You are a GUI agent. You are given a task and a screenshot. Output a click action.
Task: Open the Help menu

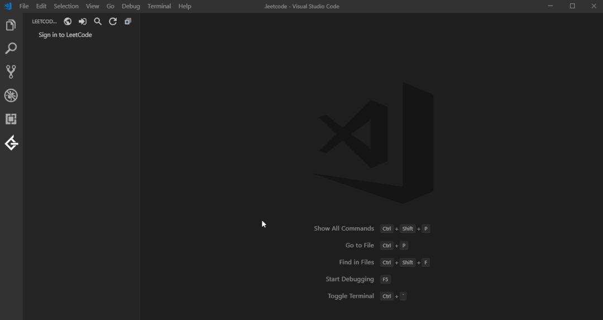(x=185, y=6)
